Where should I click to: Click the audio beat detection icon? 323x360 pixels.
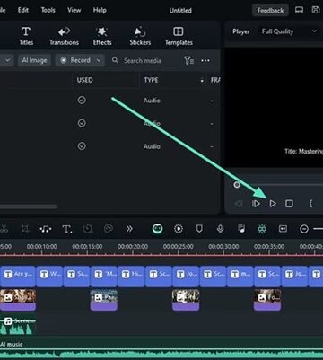(x=46, y=229)
